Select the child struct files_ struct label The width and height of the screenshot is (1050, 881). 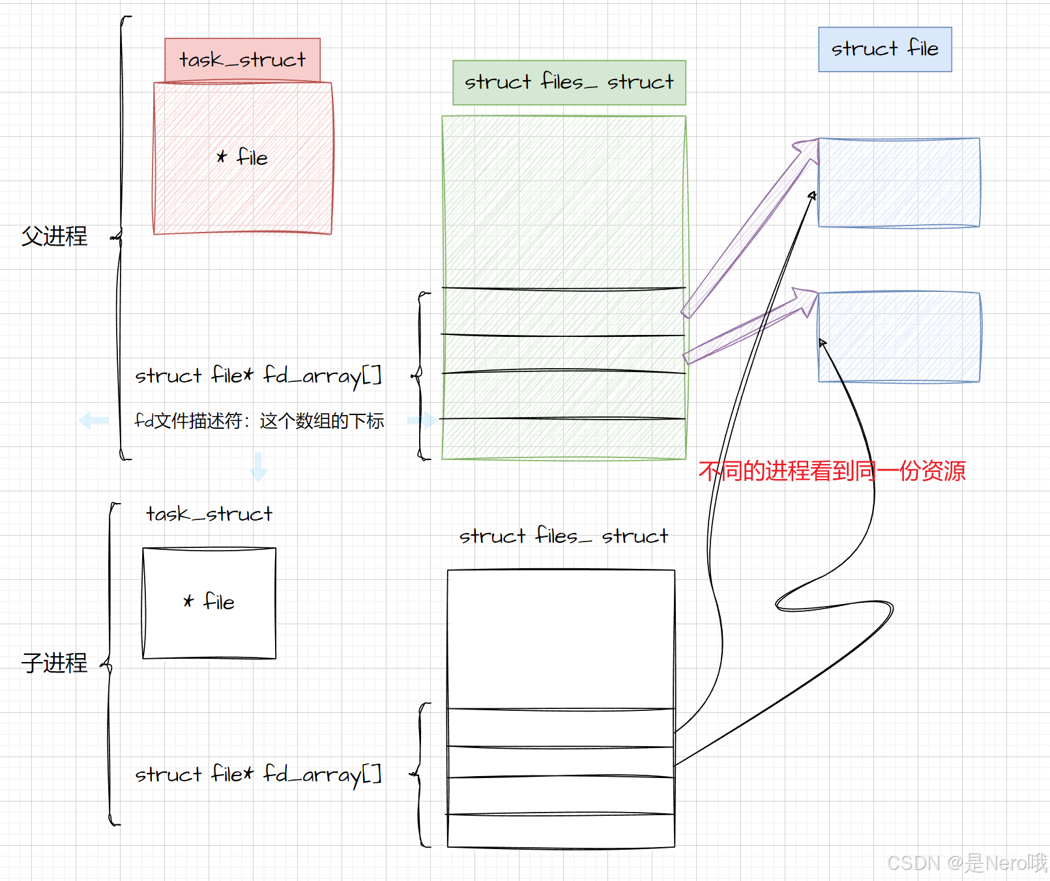[564, 536]
